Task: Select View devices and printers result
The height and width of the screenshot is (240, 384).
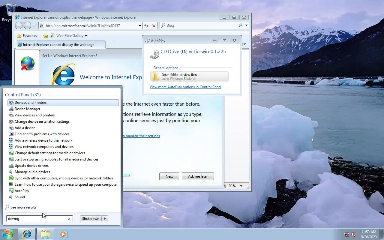Action: [63, 115]
